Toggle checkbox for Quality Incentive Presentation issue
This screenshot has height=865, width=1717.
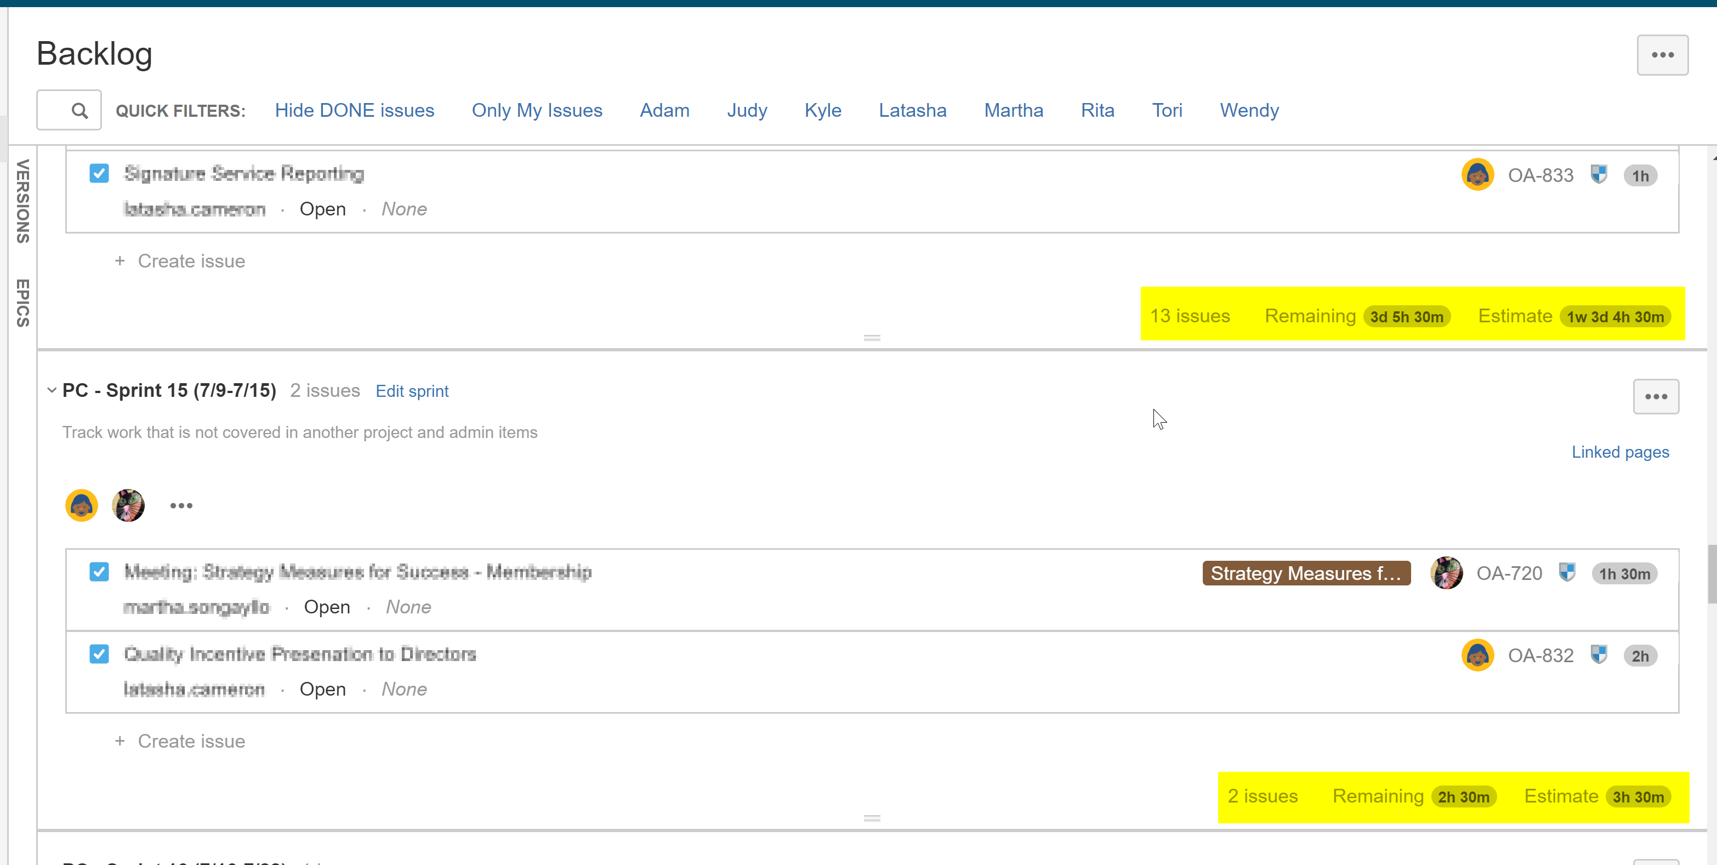point(99,654)
